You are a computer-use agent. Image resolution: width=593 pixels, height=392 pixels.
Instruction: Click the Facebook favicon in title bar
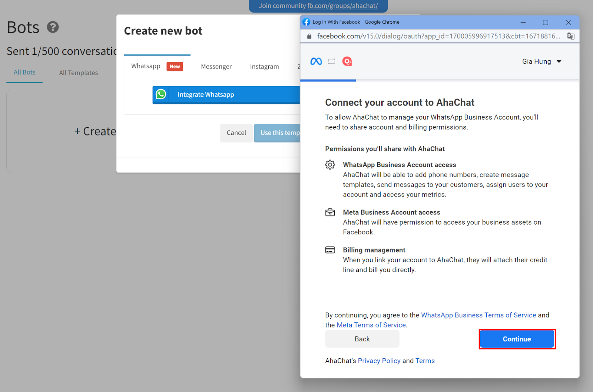tap(306, 22)
